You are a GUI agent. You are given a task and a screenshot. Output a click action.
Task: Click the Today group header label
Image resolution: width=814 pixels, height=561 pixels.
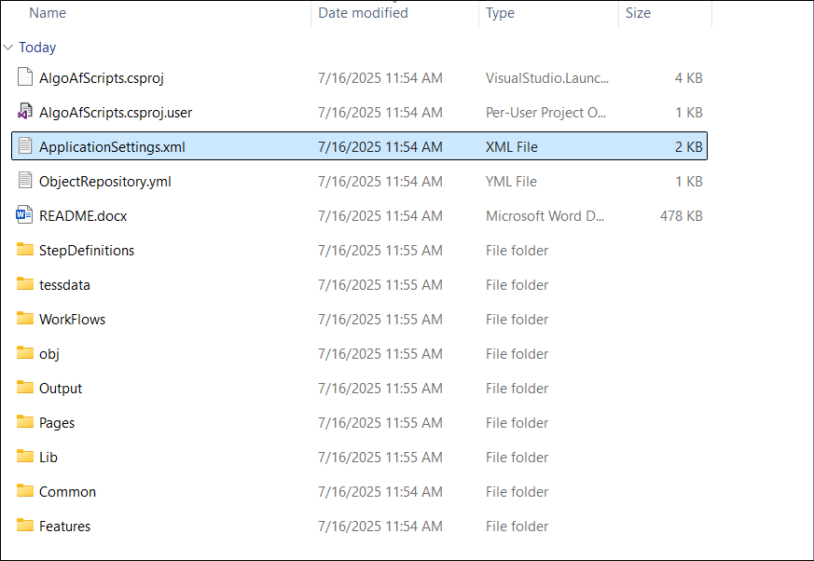pyautogui.click(x=37, y=48)
